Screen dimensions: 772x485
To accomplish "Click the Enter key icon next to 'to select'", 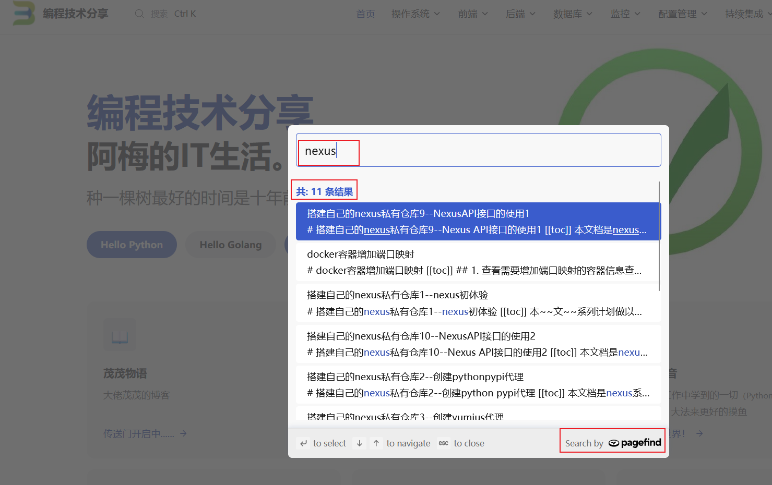I will click(x=304, y=443).
